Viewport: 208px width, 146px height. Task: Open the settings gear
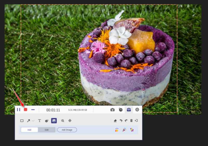point(137,110)
